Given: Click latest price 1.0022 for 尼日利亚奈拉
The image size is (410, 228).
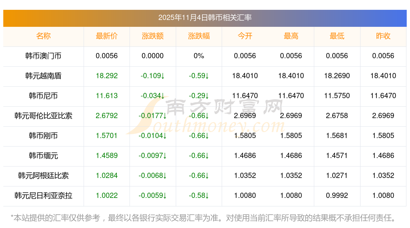Looking at the screenshot, I should point(107,196).
